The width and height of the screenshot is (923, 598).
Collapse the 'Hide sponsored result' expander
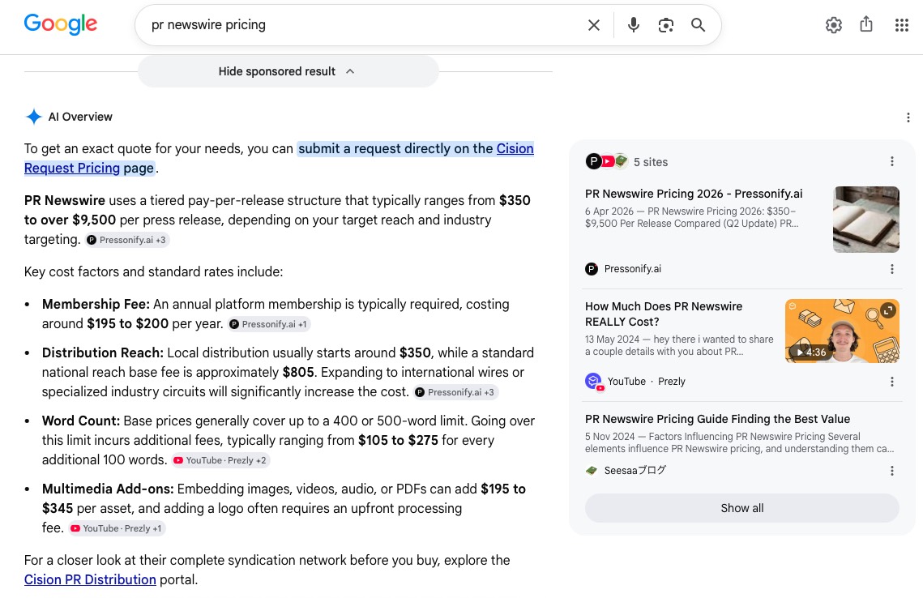[x=288, y=71]
